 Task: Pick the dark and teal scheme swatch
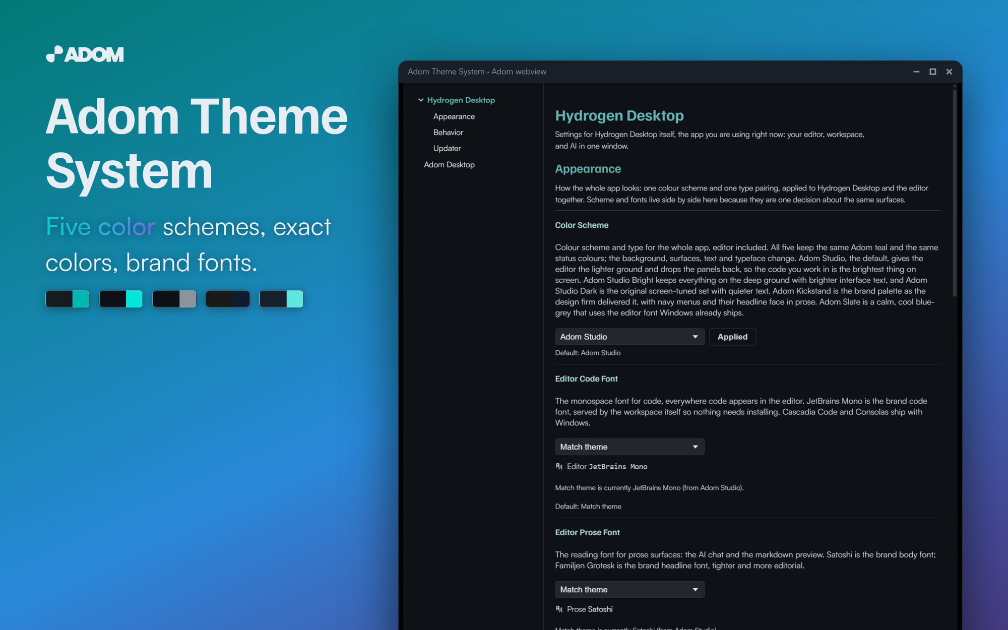pos(67,299)
